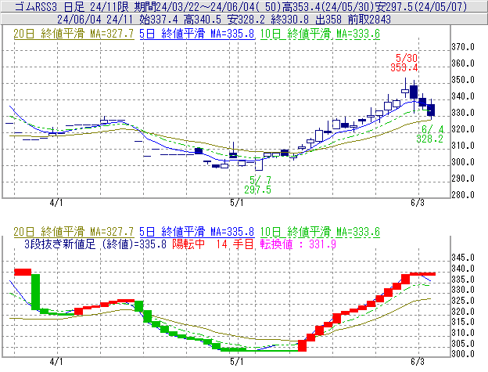Click the 10日 終値平滑 MA=333.6 label in lower chart
488x372 pixels.
tap(320, 232)
